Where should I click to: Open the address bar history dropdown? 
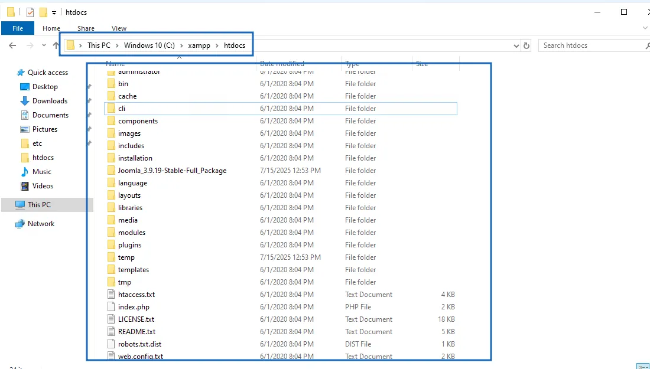515,45
